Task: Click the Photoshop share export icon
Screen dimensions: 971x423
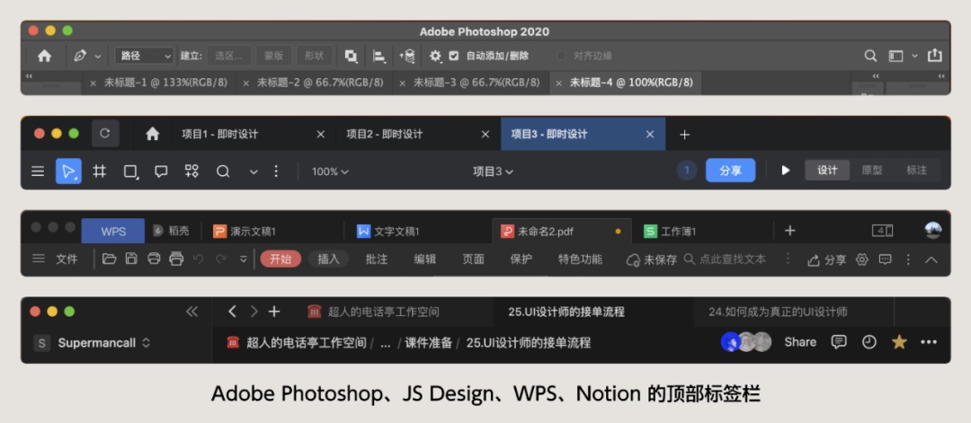Action: coord(934,55)
